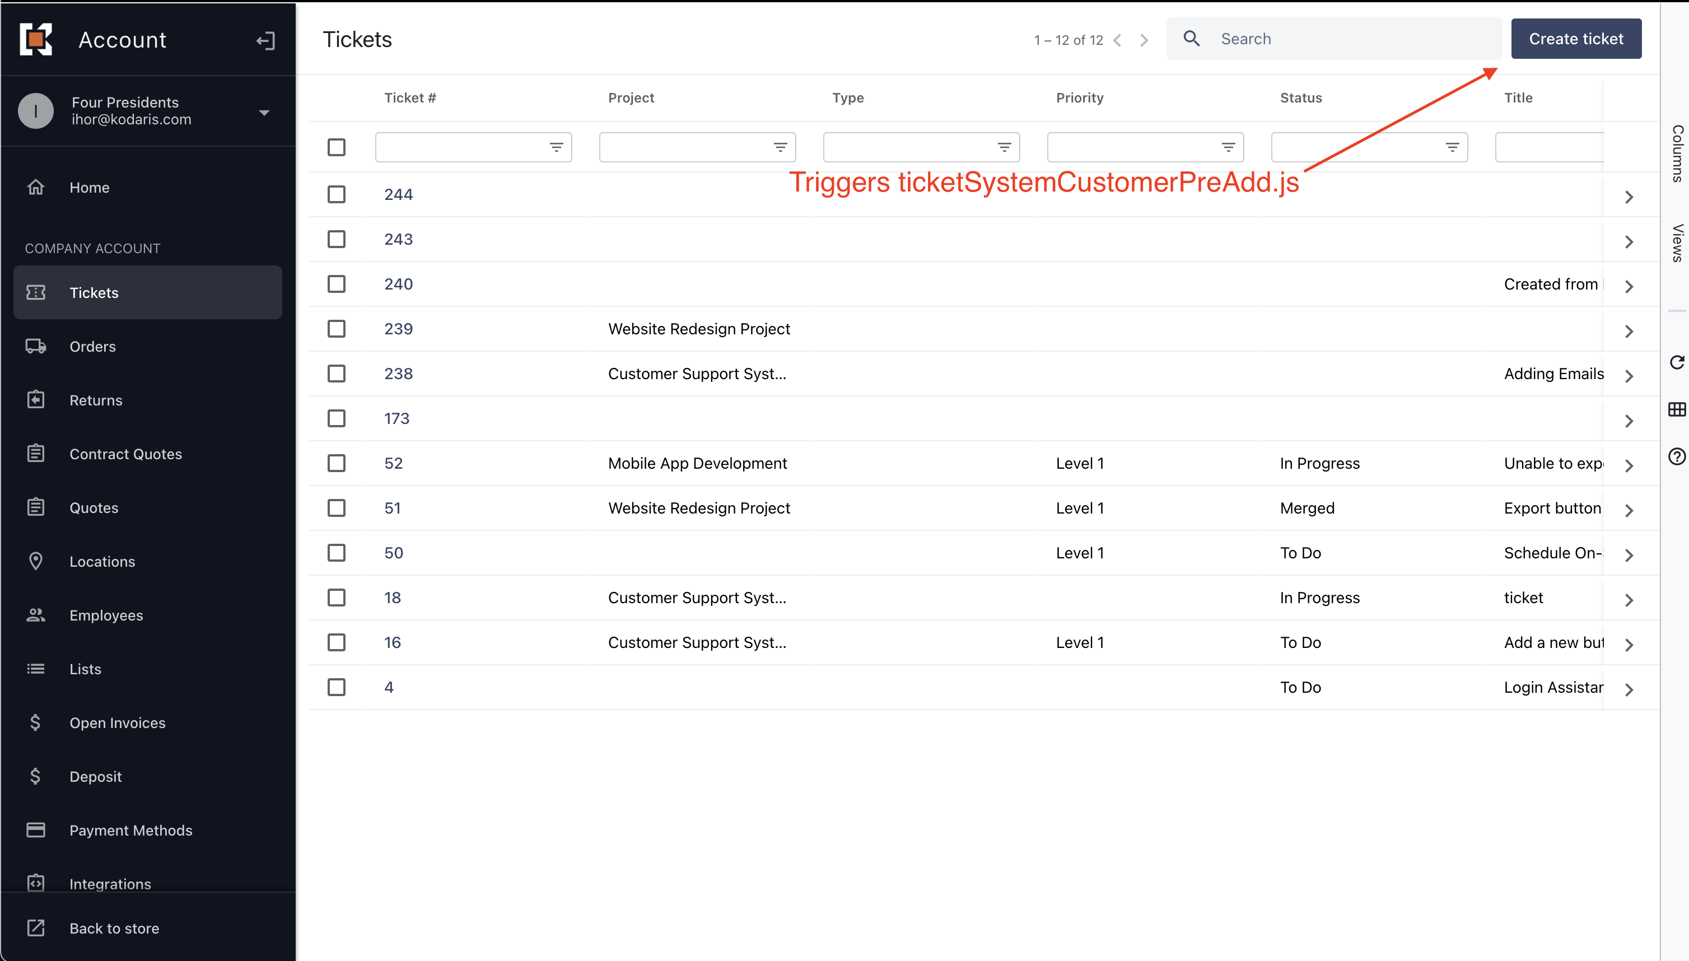Click the refresh icon in right panel
This screenshot has width=1689, height=961.
pyautogui.click(x=1677, y=362)
